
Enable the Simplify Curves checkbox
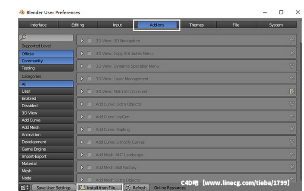(x=89, y=142)
